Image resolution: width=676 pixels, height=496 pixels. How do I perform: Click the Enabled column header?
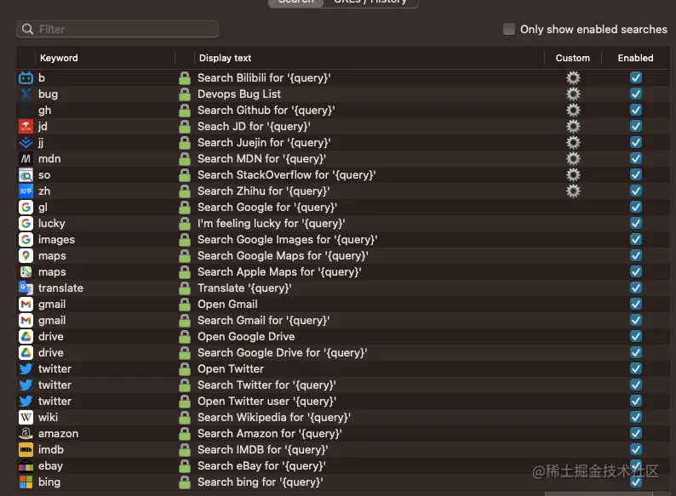pyautogui.click(x=635, y=58)
